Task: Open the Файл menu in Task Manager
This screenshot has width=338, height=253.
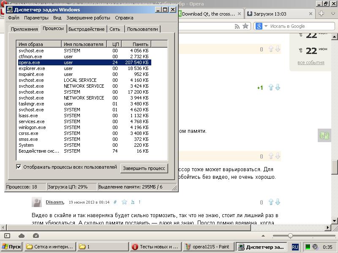Action: tap(14, 18)
